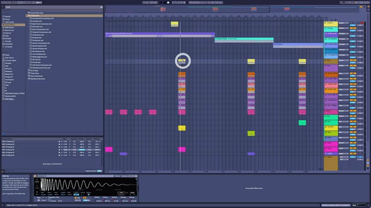The image size is (371, 208).
Task: Open Samples browser category
Action: pos(8,39)
